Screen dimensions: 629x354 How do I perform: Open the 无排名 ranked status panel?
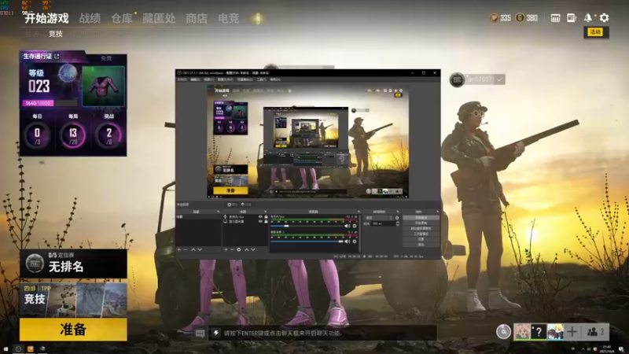point(73,264)
